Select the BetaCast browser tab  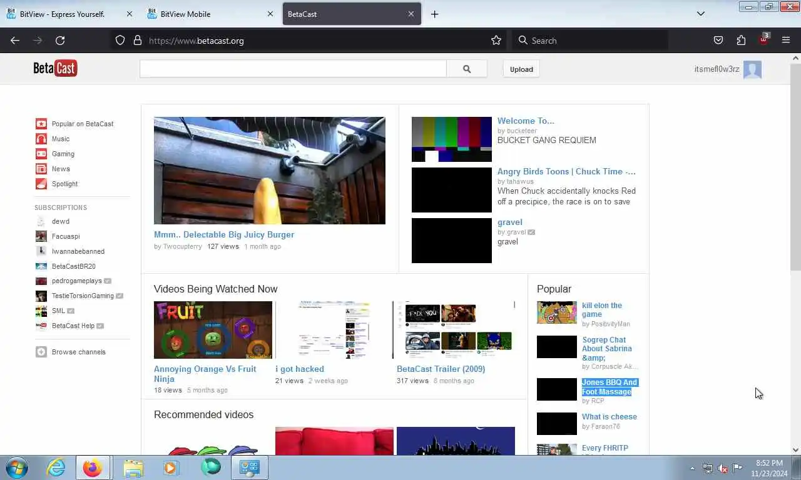click(352, 14)
